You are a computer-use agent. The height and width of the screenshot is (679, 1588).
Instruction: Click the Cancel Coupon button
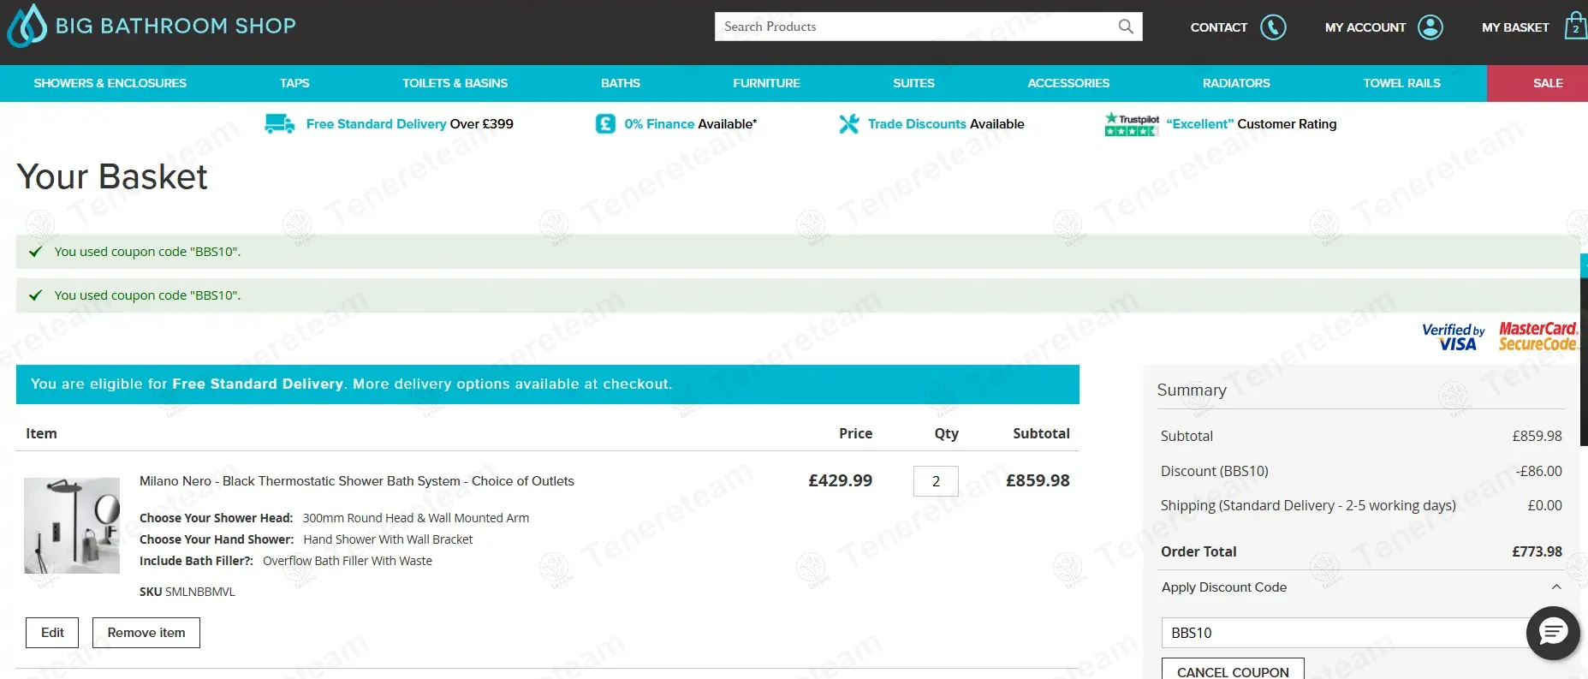(1233, 670)
